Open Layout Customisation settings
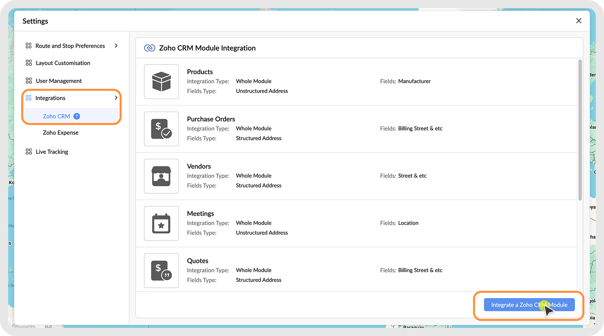This screenshot has width=604, height=336. click(x=63, y=63)
